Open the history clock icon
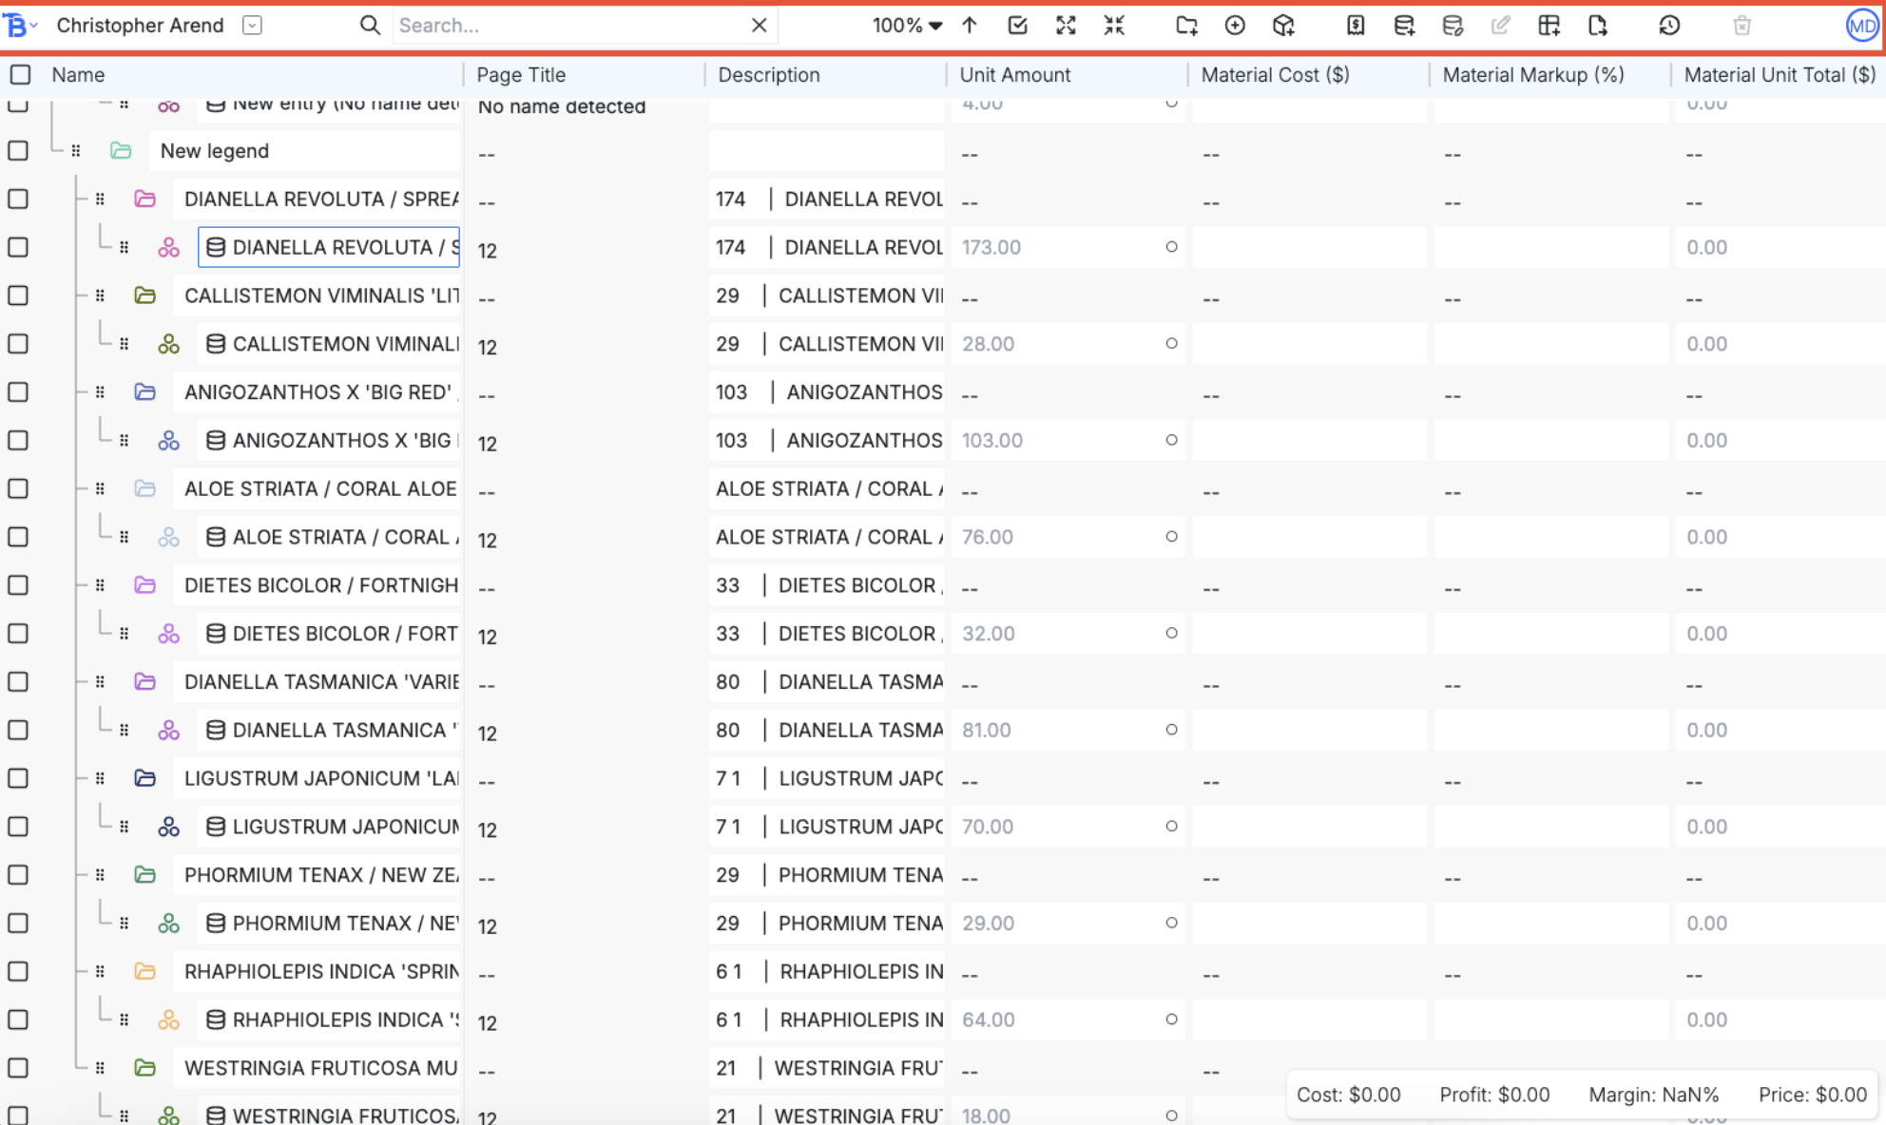Viewport: 1886px width, 1125px height. 1669,26
